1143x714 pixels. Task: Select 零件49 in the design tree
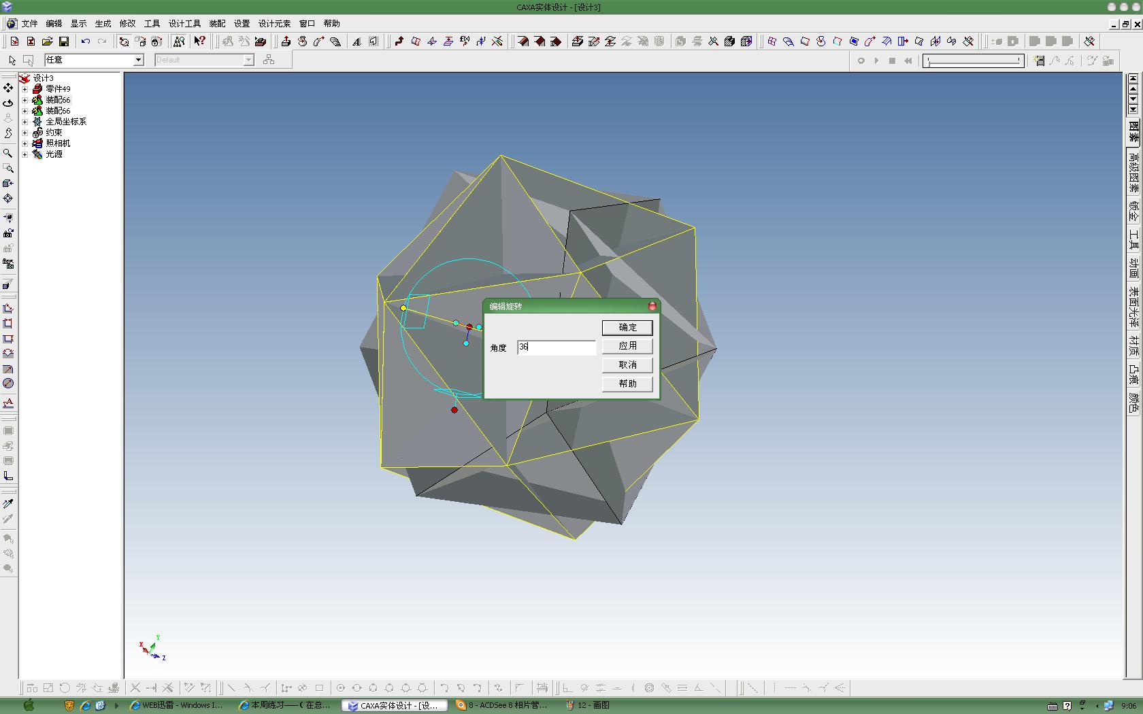click(x=58, y=89)
